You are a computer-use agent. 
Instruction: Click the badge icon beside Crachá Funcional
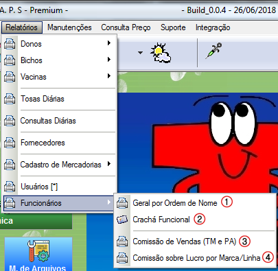(x=122, y=220)
